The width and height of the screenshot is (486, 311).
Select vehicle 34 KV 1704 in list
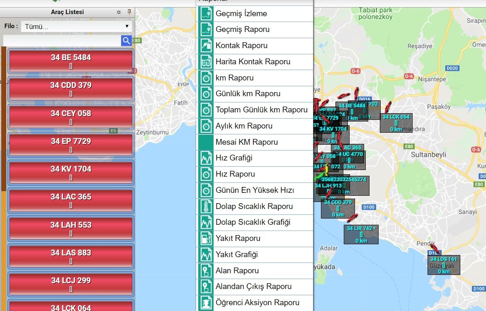coord(71,173)
